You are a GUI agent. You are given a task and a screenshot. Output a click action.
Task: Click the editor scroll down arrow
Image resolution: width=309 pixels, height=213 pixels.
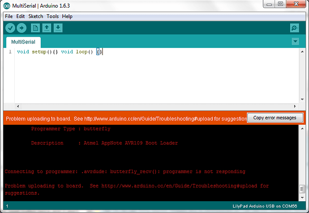click(x=302, y=99)
